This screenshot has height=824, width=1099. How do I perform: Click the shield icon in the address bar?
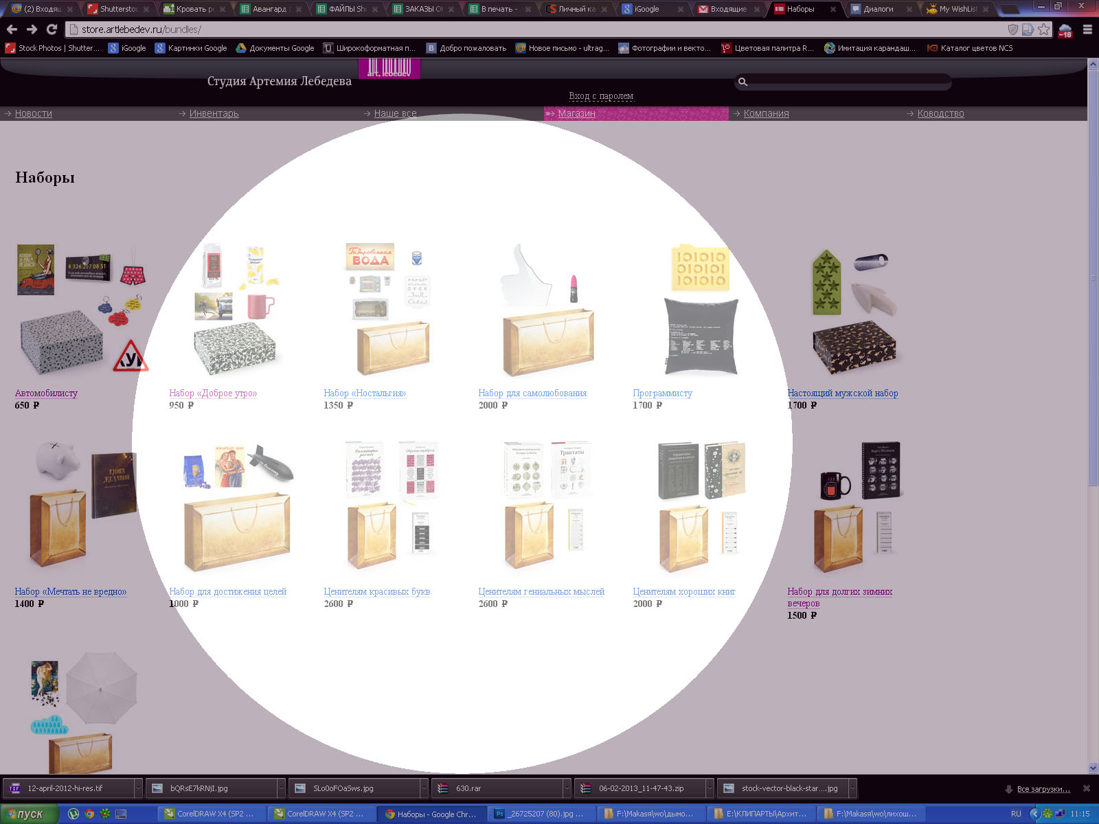(x=1012, y=30)
